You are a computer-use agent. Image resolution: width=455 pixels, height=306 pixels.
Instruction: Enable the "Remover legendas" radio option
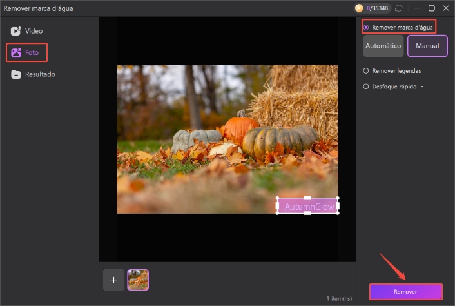click(366, 70)
